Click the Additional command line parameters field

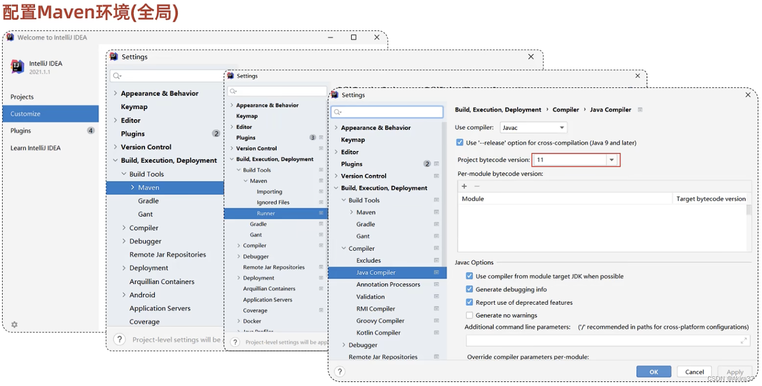608,340
